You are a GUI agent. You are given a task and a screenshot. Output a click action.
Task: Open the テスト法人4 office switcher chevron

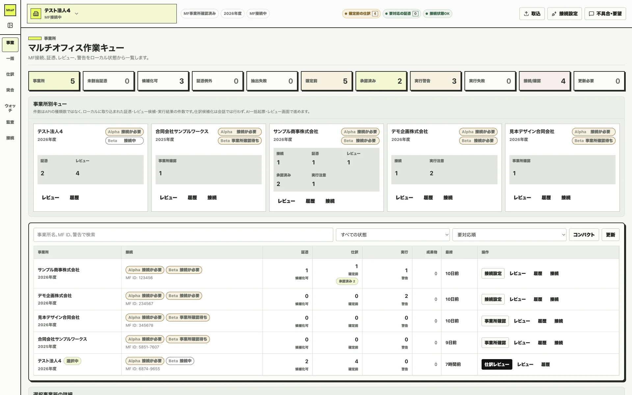coord(76,13)
